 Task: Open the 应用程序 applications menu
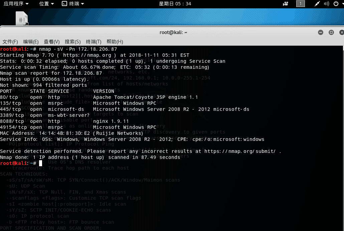pyautogui.click(x=16, y=4)
